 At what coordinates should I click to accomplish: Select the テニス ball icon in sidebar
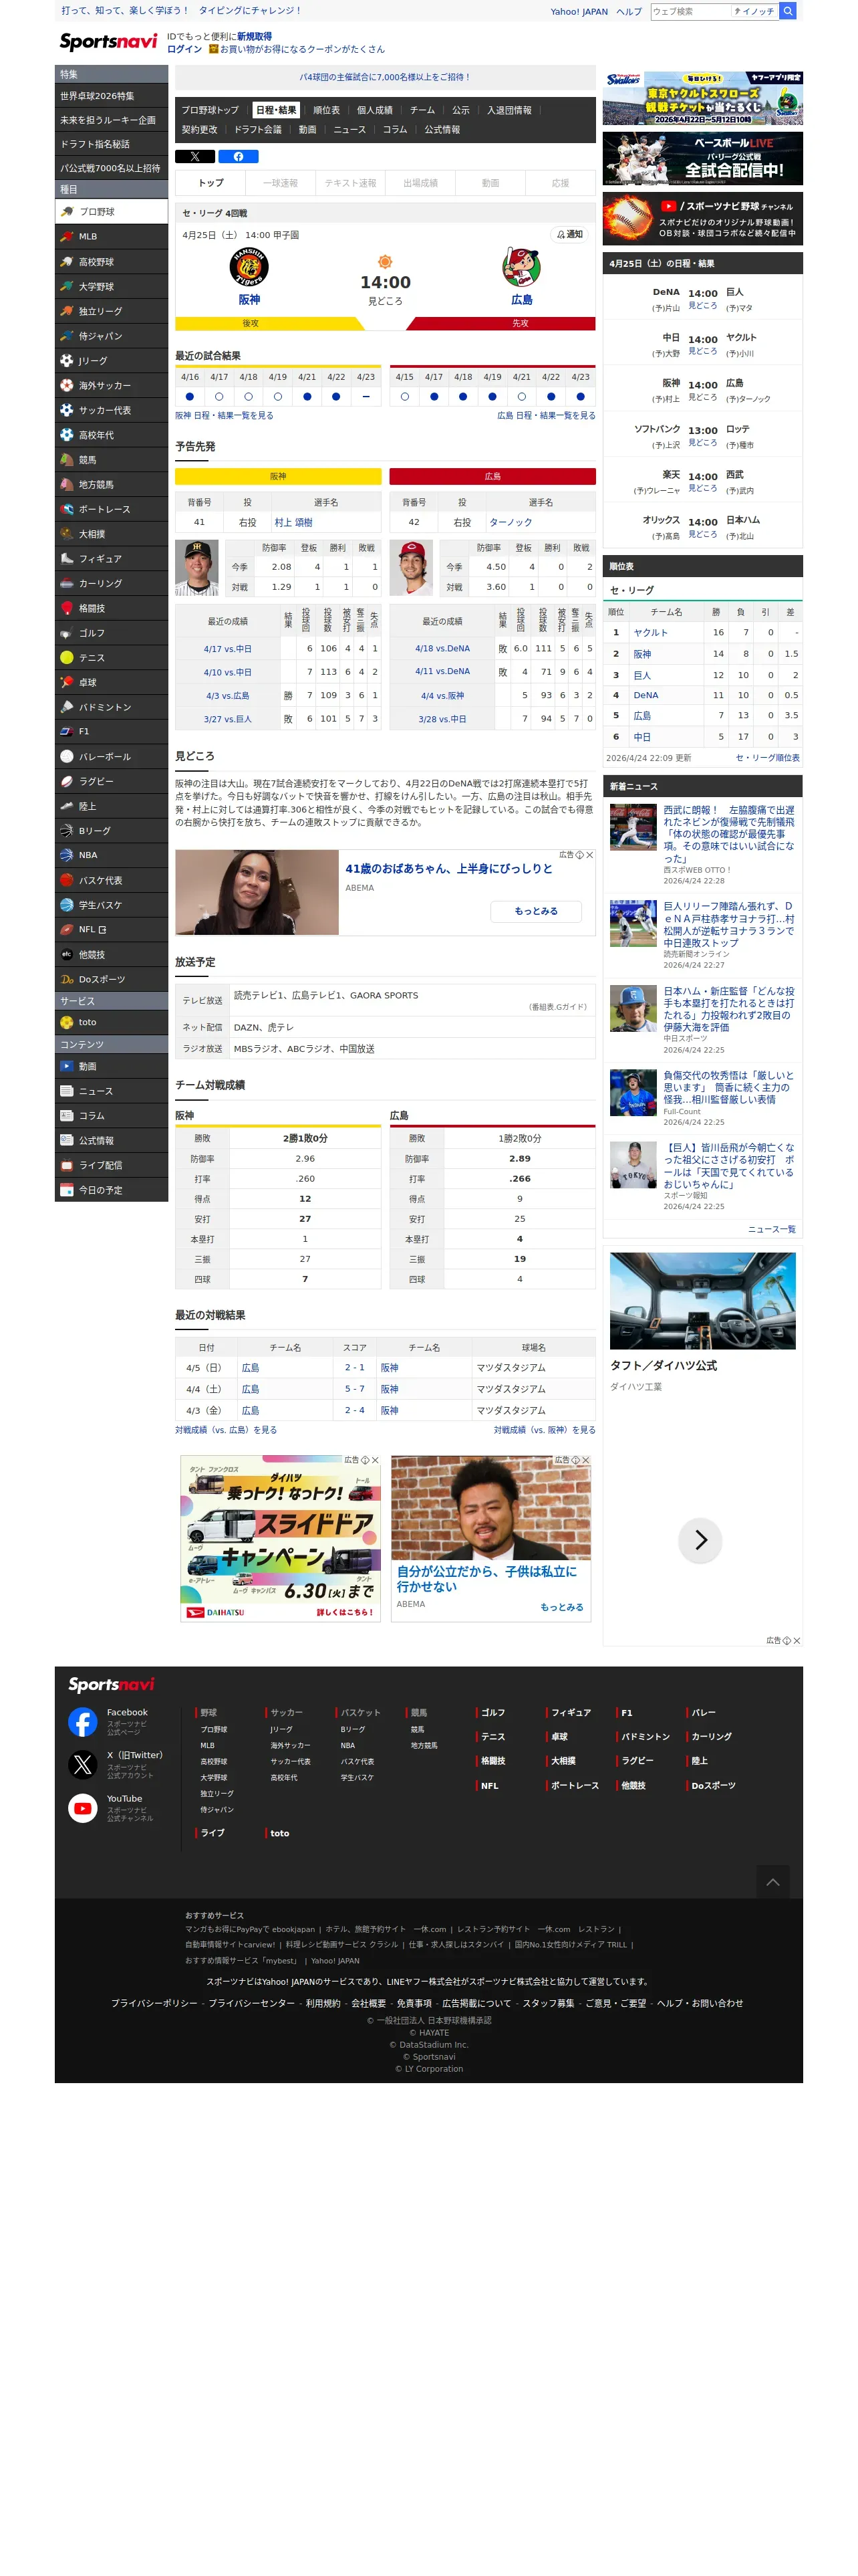[x=67, y=657]
